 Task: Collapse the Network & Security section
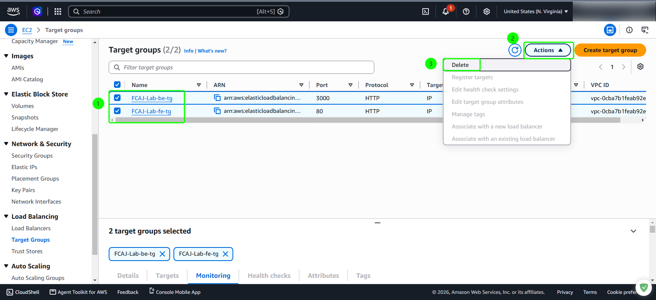6,144
